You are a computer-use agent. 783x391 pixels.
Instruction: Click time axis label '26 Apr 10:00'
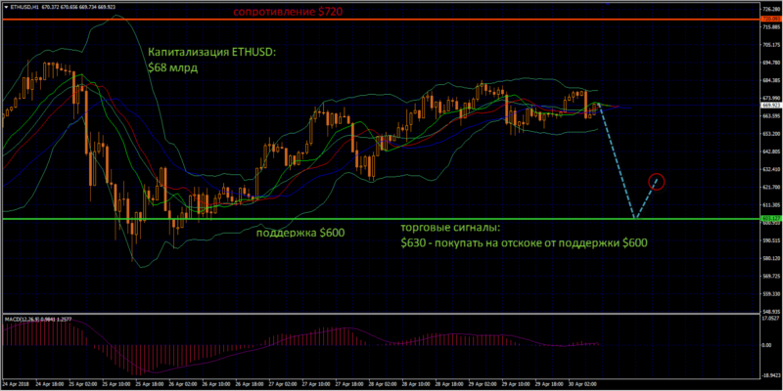[x=217, y=385]
